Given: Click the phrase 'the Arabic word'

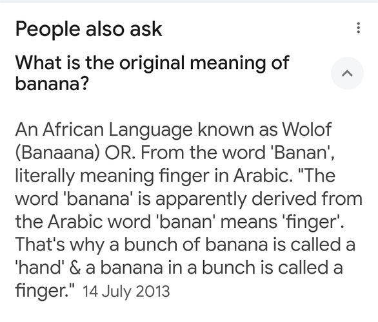Looking at the screenshot, I should 83,222.
